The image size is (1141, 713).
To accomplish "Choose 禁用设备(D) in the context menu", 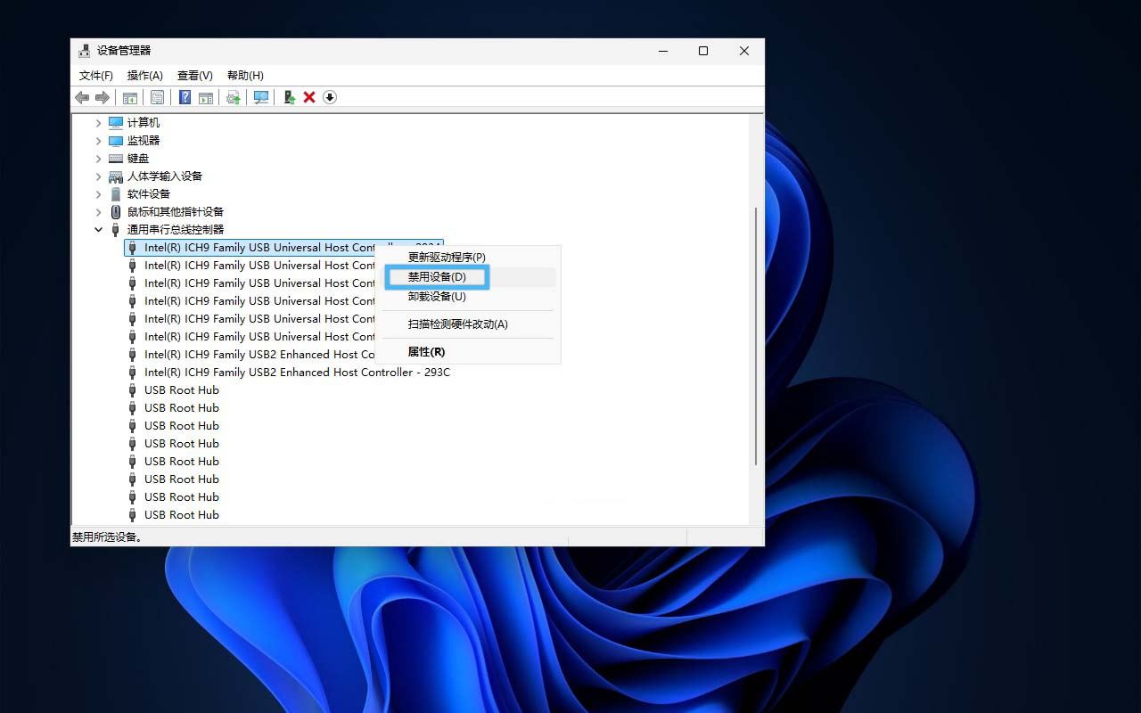I will pos(436,276).
